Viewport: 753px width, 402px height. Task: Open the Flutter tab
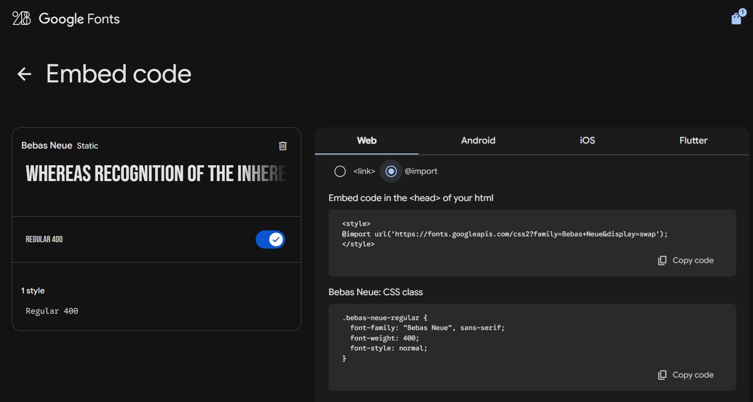pos(693,141)
